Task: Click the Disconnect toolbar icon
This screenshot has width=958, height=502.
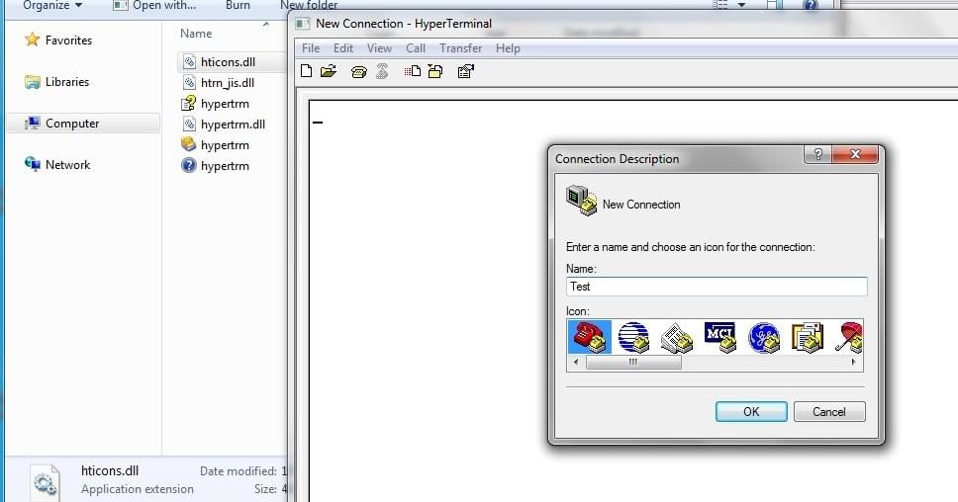Action: pyautogui.click(x=382, y=72)
